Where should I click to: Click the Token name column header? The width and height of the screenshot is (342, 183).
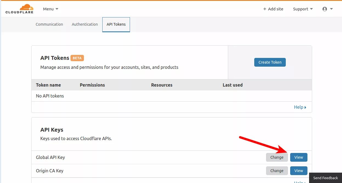[48, 85]
